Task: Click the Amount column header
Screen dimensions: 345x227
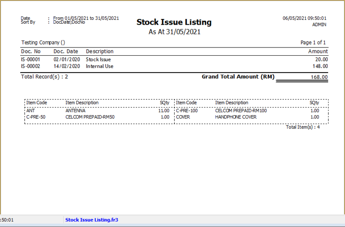Action: point(318,51)
